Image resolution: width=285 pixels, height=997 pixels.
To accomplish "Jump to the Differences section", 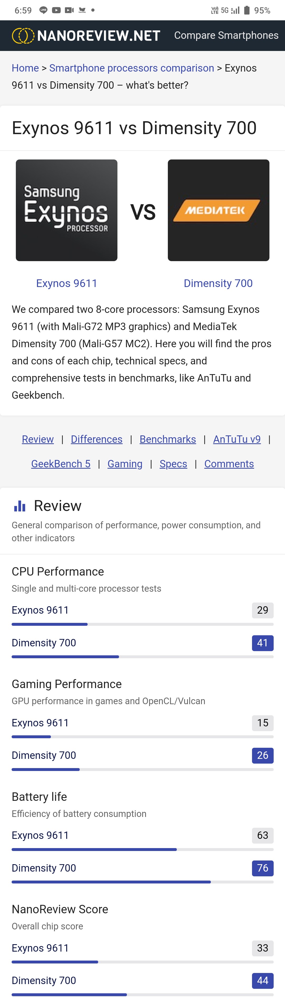I will [x=97, y=439].
